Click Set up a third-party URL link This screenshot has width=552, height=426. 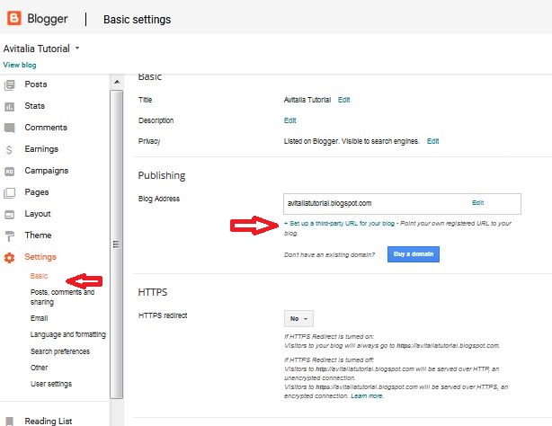[x=339, y=224]
